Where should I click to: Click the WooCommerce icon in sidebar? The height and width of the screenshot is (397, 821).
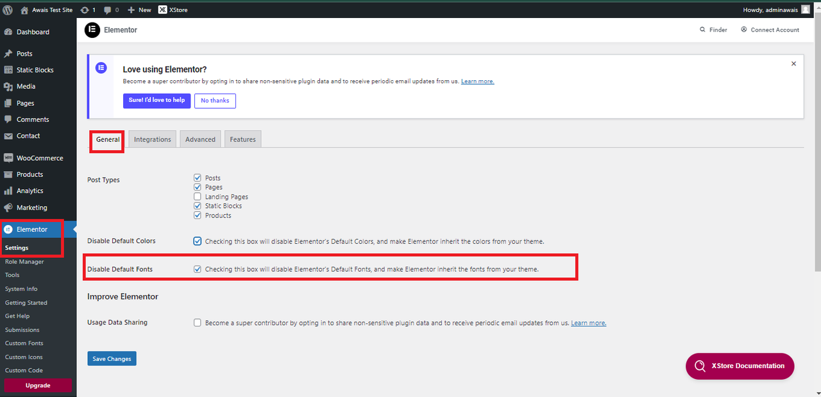[x=8, y=158]
